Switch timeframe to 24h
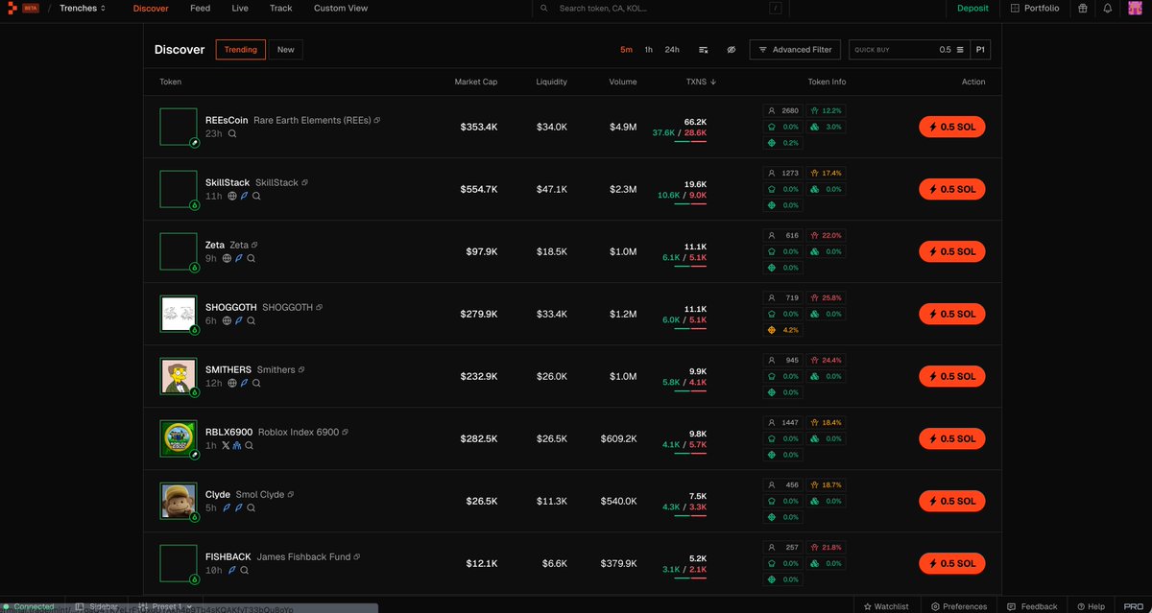 coord(672,50)
